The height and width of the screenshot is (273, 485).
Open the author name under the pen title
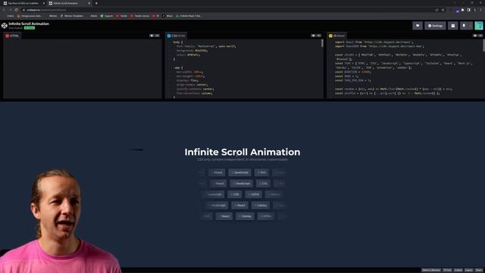point(16,28)
